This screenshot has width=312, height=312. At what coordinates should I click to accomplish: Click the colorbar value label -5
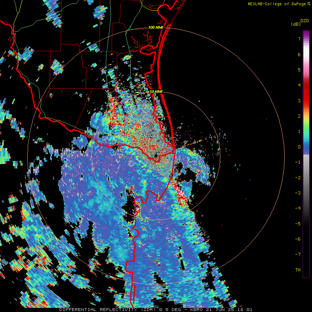(x=298, y=224)
